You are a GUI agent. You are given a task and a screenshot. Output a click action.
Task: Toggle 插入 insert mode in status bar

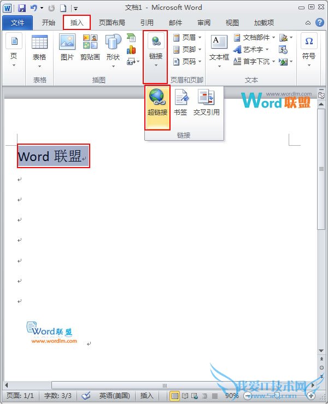pos(147,395)
